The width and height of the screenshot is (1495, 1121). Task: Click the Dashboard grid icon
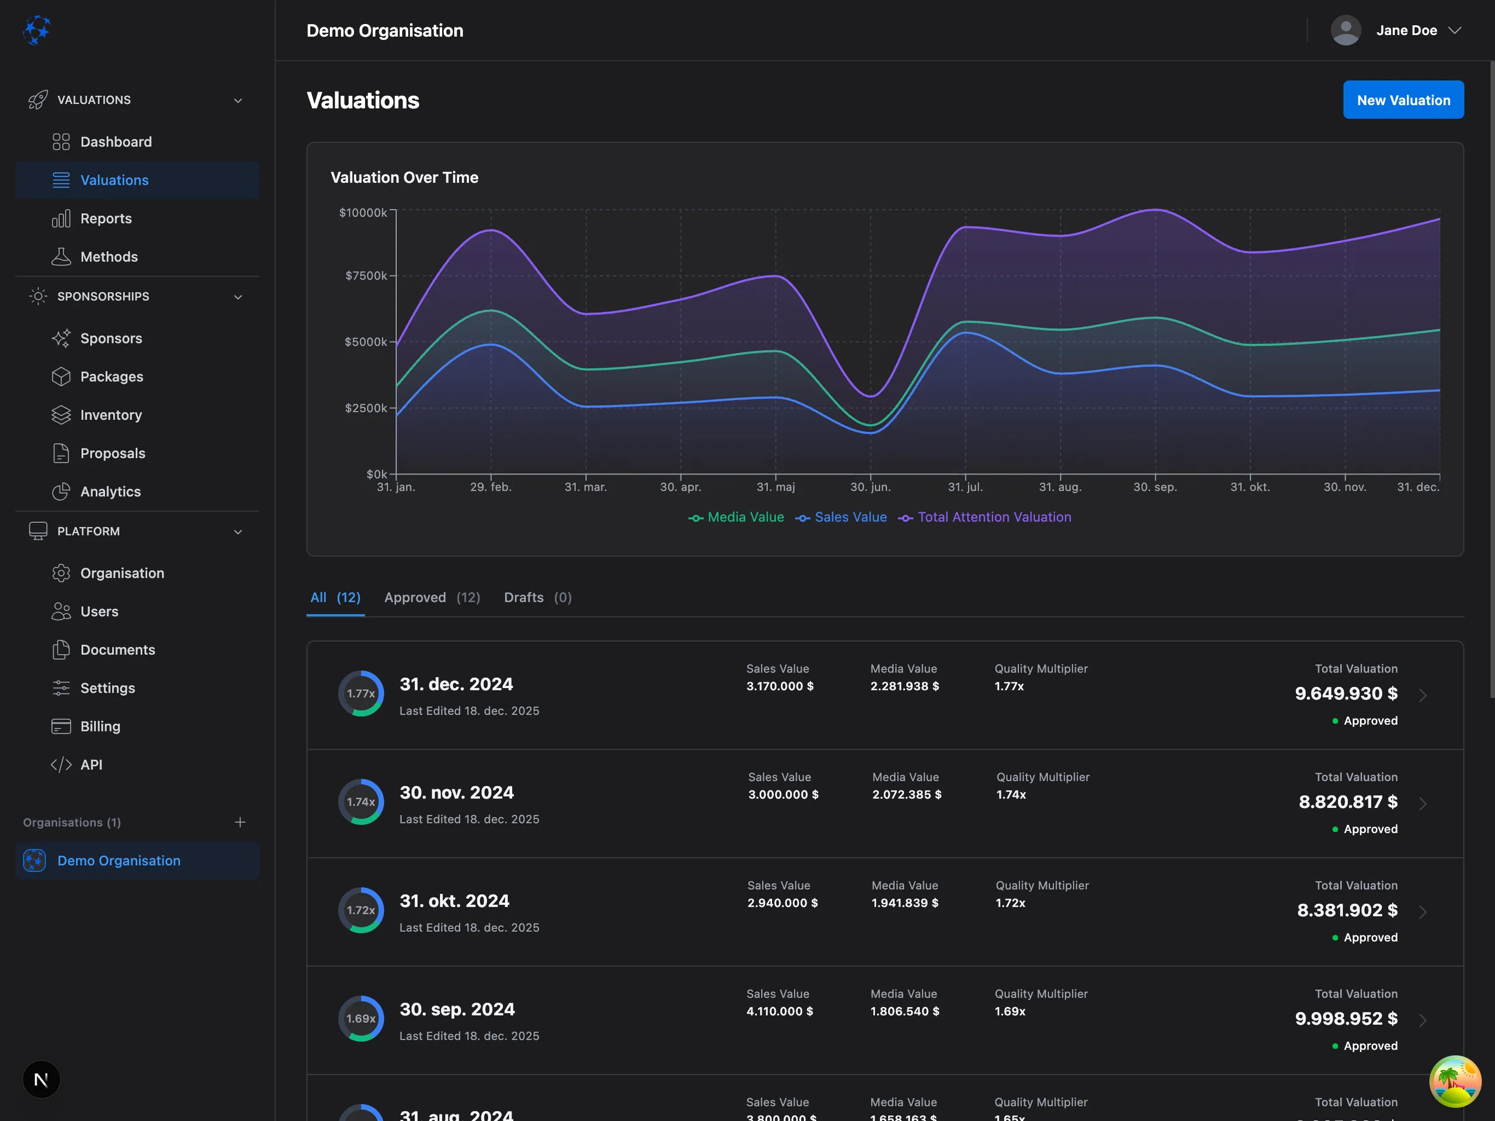coord(61,142)
